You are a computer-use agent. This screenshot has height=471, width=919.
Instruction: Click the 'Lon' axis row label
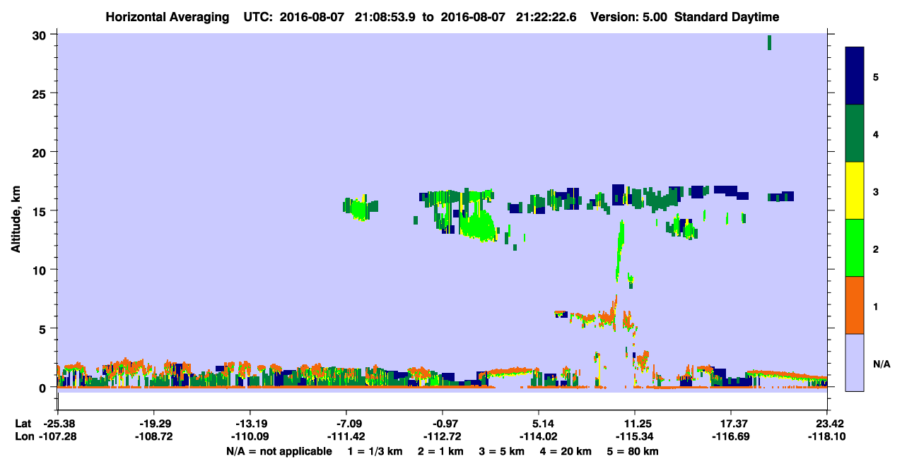tap(24, 437)
